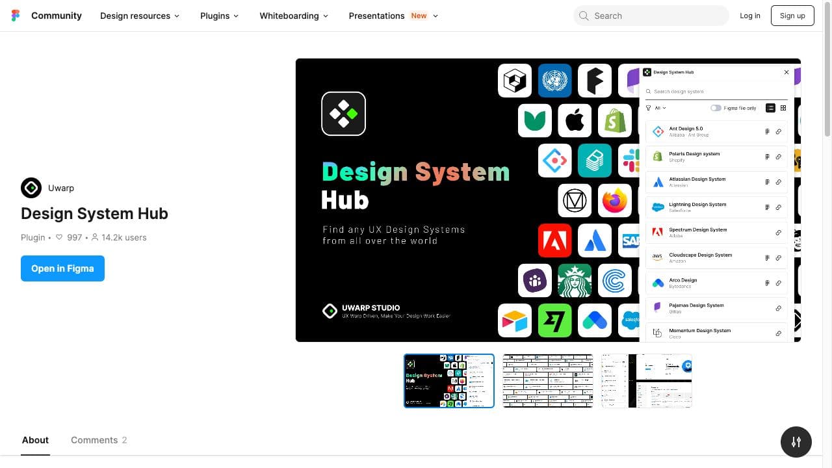The height and width of the screenshot is (468, 832).
Task: Select the first preview thumbnail with colorful title
Action: tap(449, 381)
